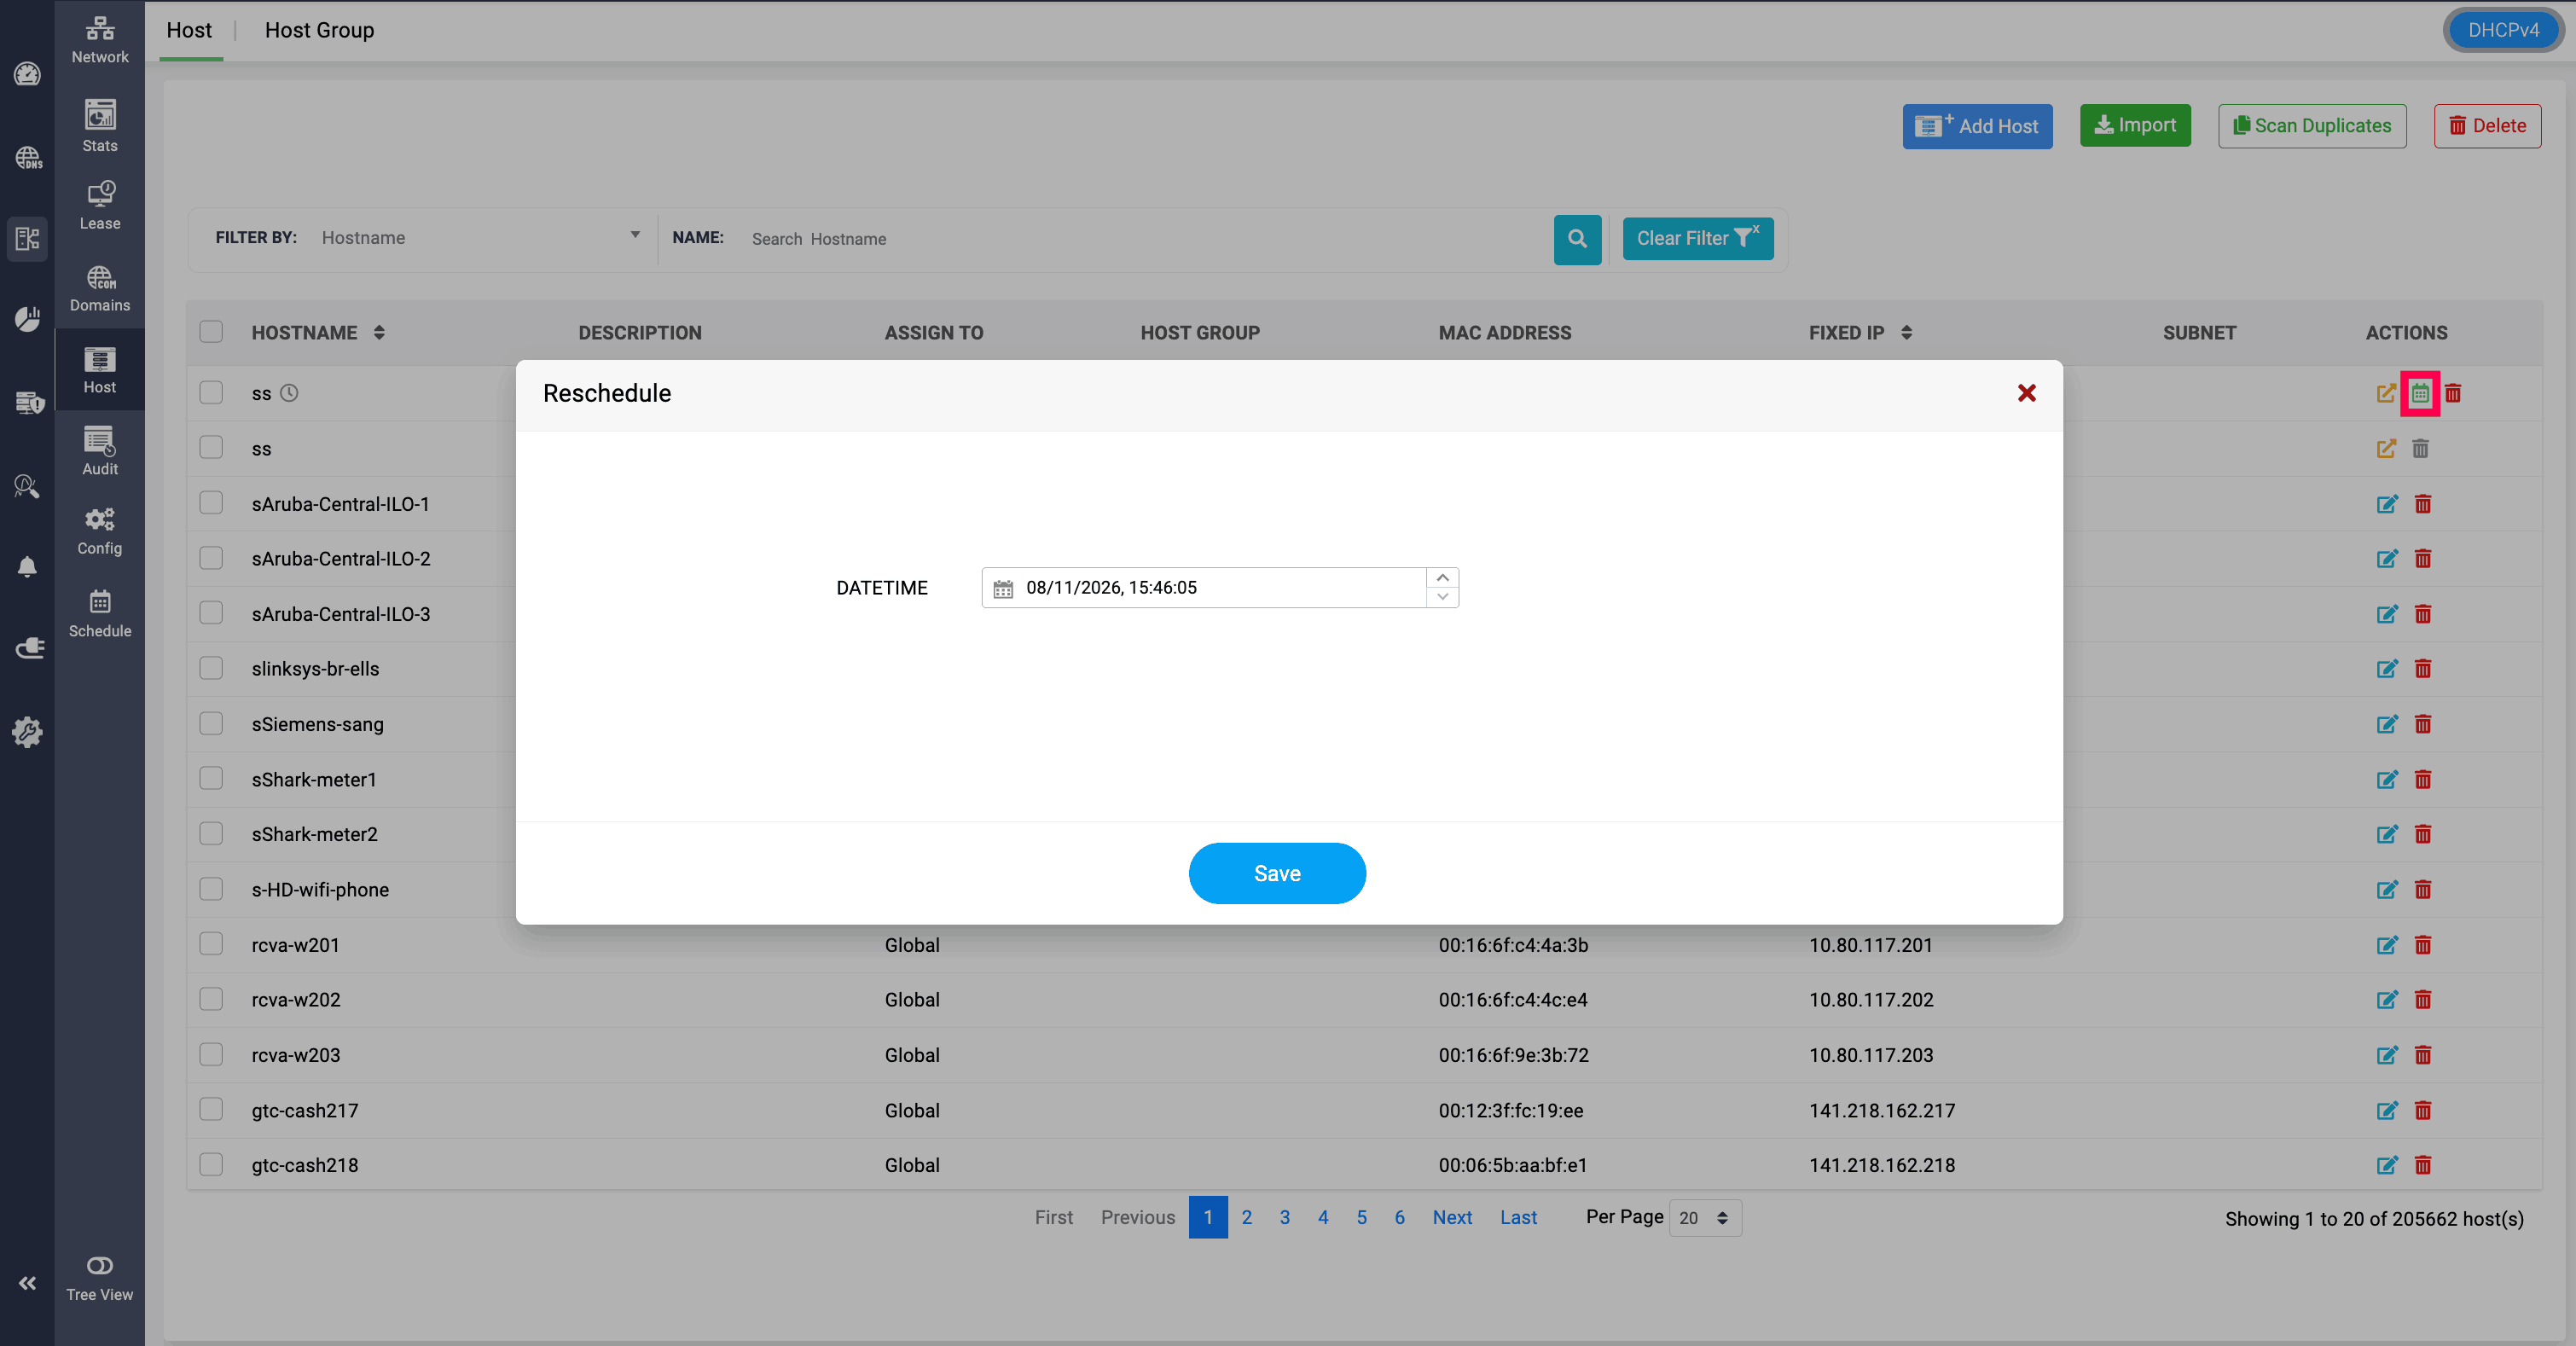Check the box for sAruba-Central-ILO-1
This screenshot has width=2576, height=1346.
tap(211, 503)
